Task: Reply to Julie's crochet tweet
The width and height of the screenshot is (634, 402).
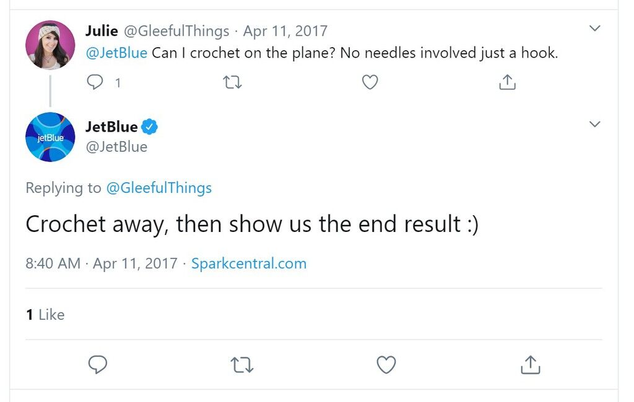Action: (95, 82)
